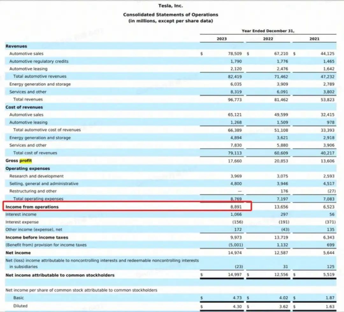Click the Research and development row label
Screen dimensions: 344x312
point(36,176)
